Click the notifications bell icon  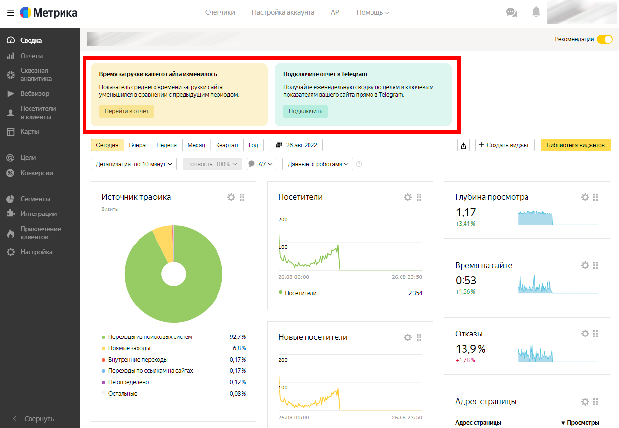click(536, 12)
